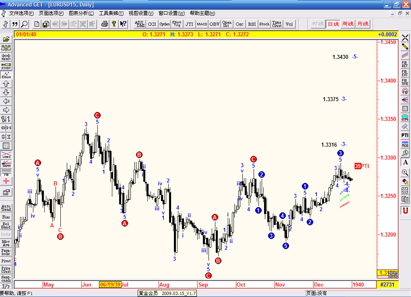Screen dimensions: 411x297
Task: Click the RSI indicator in the toolbar
Action: click(252, 24)
